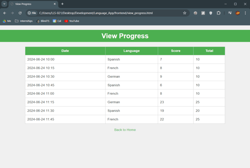Open the Cal bookmark

point(57,21)
